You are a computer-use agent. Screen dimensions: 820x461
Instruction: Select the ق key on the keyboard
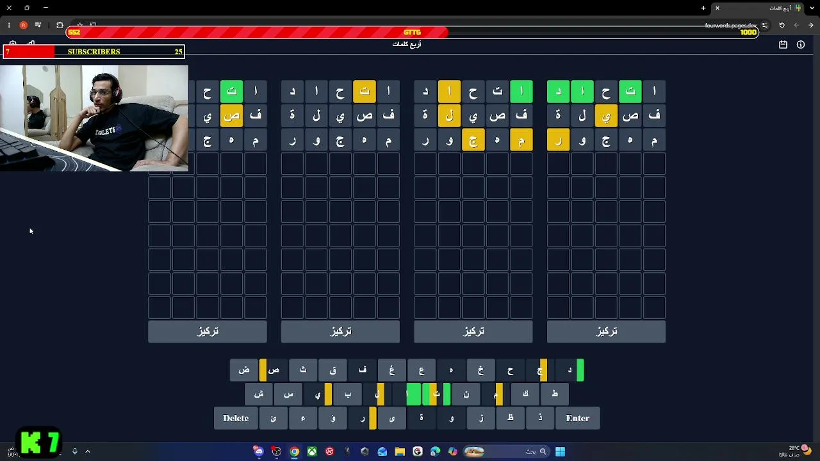pyautogui.click(x=332, y=370)
